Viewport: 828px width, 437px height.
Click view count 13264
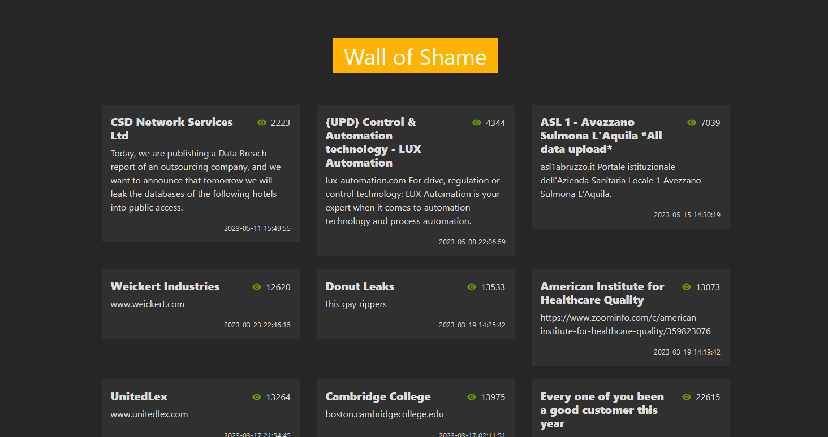278,397
